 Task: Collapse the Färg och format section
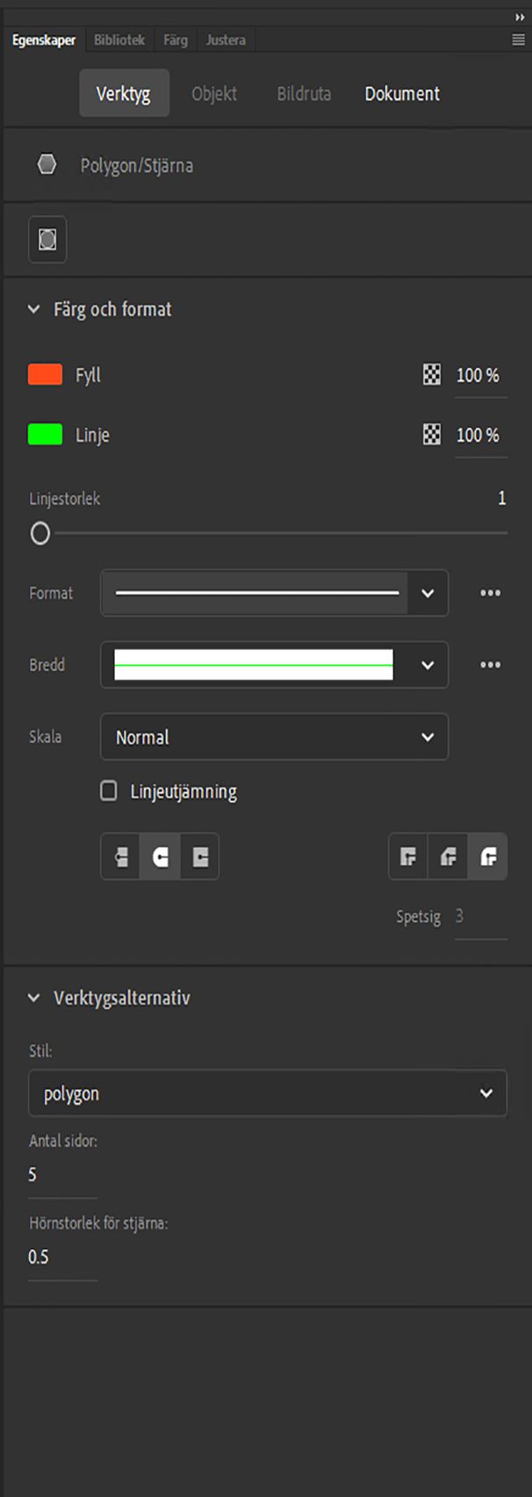32,309
